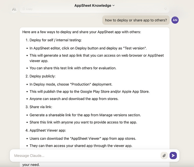Viewport: 194px width, 167px height.
Task: Select 'Anyone can search and download the app' line
Action: click(x=74, y=99)
